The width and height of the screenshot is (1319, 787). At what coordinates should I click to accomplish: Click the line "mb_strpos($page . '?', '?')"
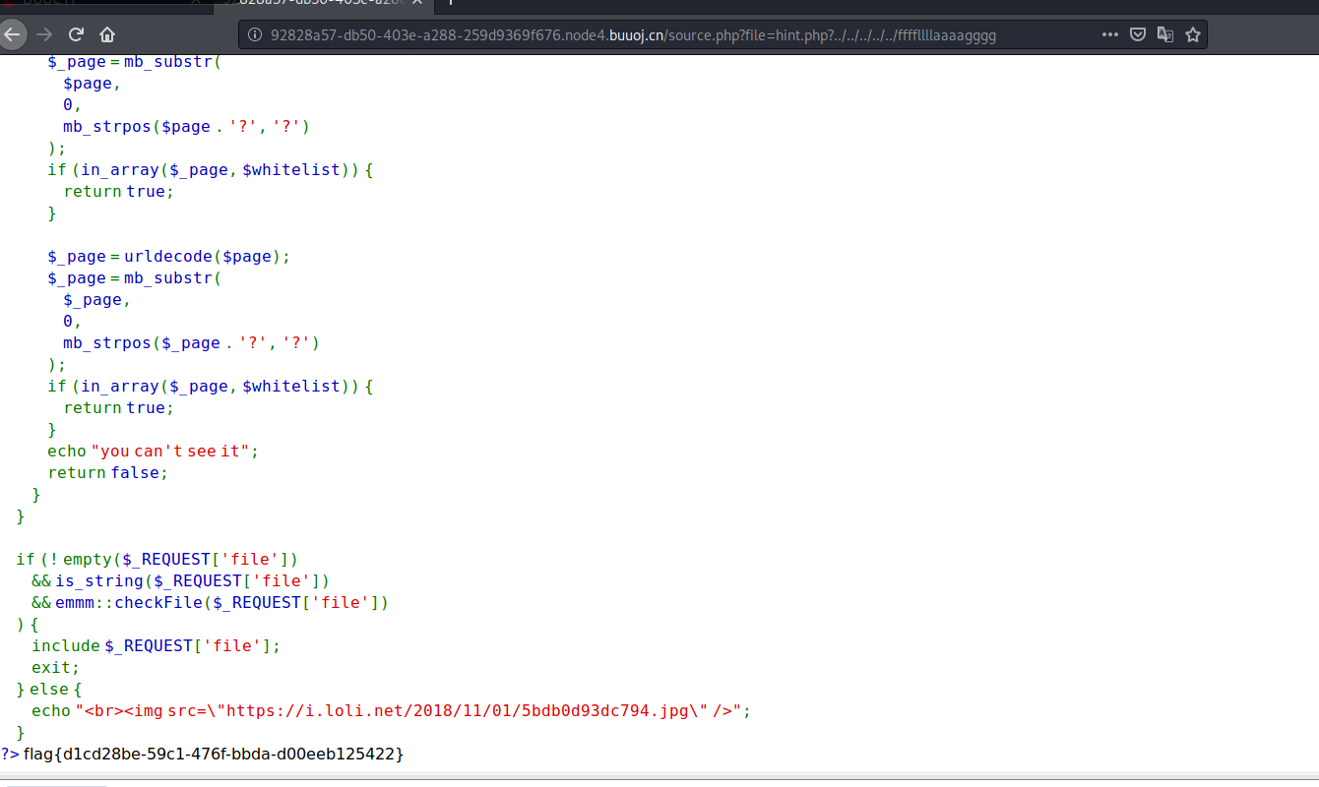187,127
